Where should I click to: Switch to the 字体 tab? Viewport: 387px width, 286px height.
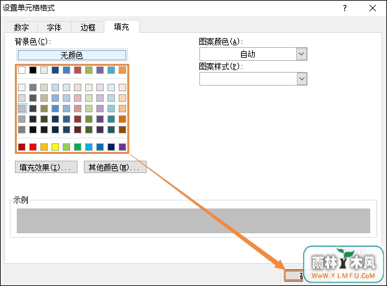pyautogui.click(x=54, y=27)
